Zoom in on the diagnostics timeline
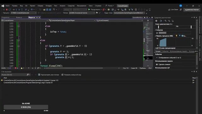The image size is (202, 114). (x=165, y=21)
